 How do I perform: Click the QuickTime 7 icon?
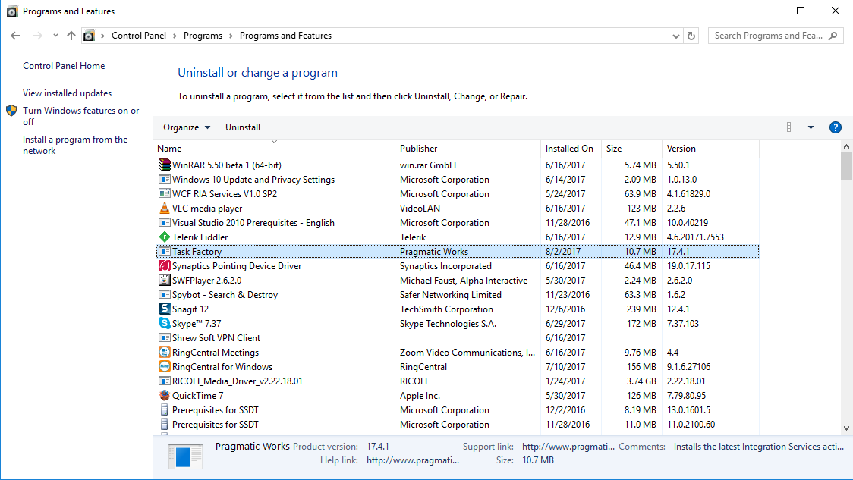click(x=164, y=396)
